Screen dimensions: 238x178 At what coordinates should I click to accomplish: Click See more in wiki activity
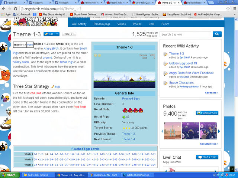click(x=212, y=93)
